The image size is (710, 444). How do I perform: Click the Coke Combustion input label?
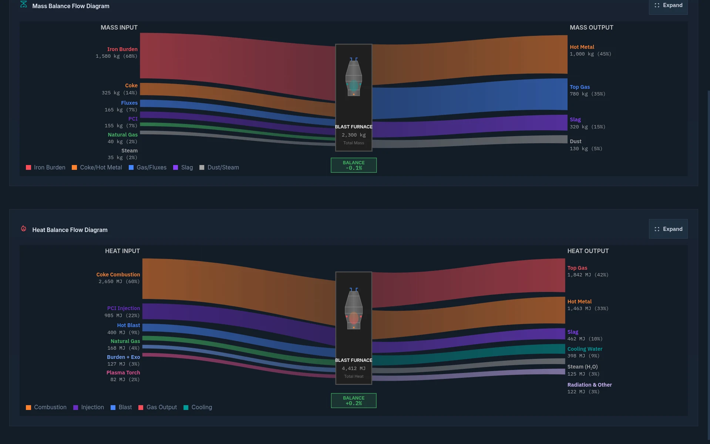[118, 274]
